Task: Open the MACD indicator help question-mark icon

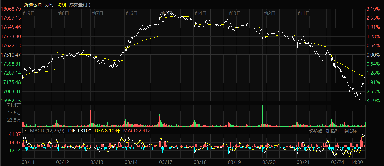Action: click(x=25, y=131)
